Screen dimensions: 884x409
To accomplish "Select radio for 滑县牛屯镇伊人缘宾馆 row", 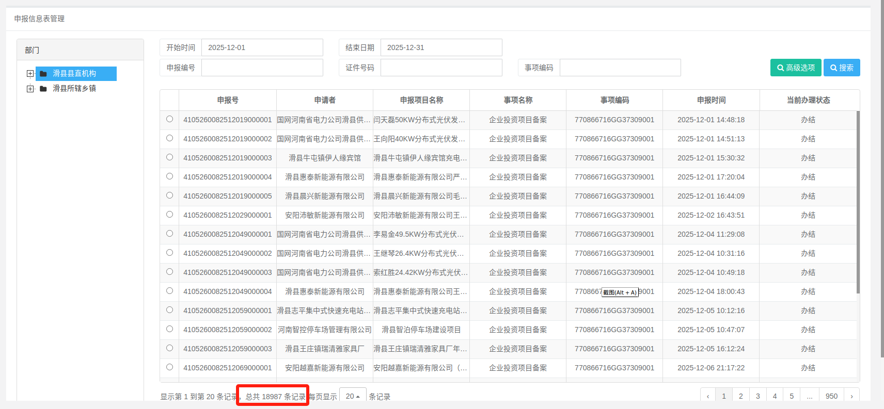I will (x=169, y=157).
